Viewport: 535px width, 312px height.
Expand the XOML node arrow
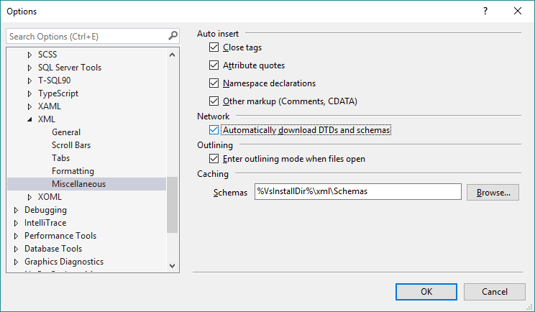tap(29, 197)
